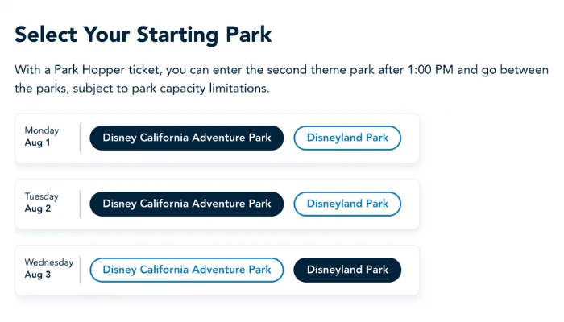Select Disneyland Park for Tuesday Aug 2
The width and height of the screenshot is (564, 322).
tap(347, 204)
